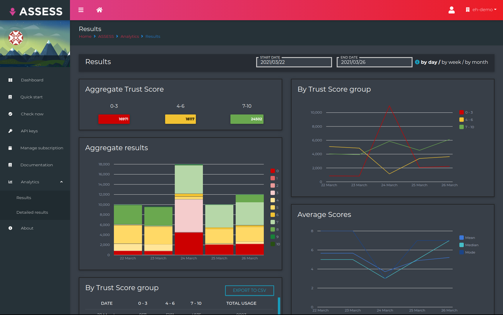Screen dimensions: 503x315
Task: Click the red 0-3 score bar 16971
Action: (114, 119)
